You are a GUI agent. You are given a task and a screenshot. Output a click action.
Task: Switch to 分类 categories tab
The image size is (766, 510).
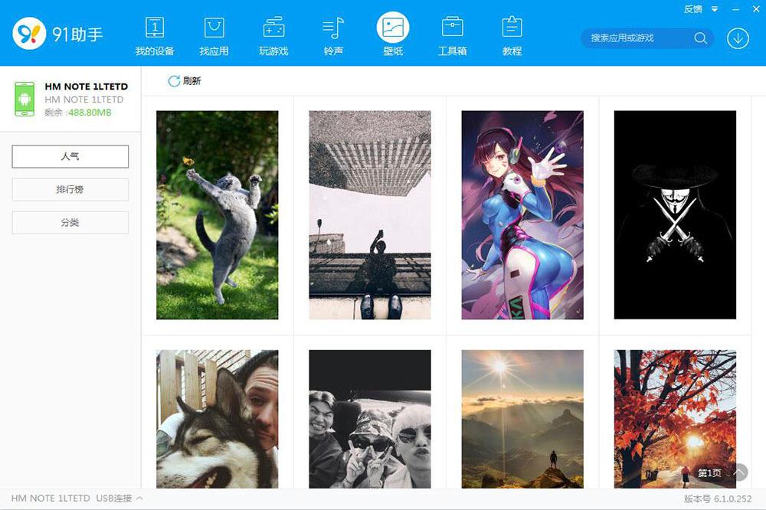(x=70, y=223)
